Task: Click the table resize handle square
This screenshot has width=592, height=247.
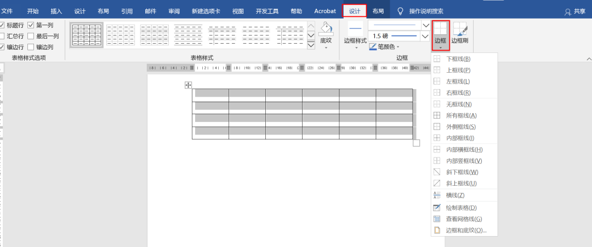Action: coord(417,143)
